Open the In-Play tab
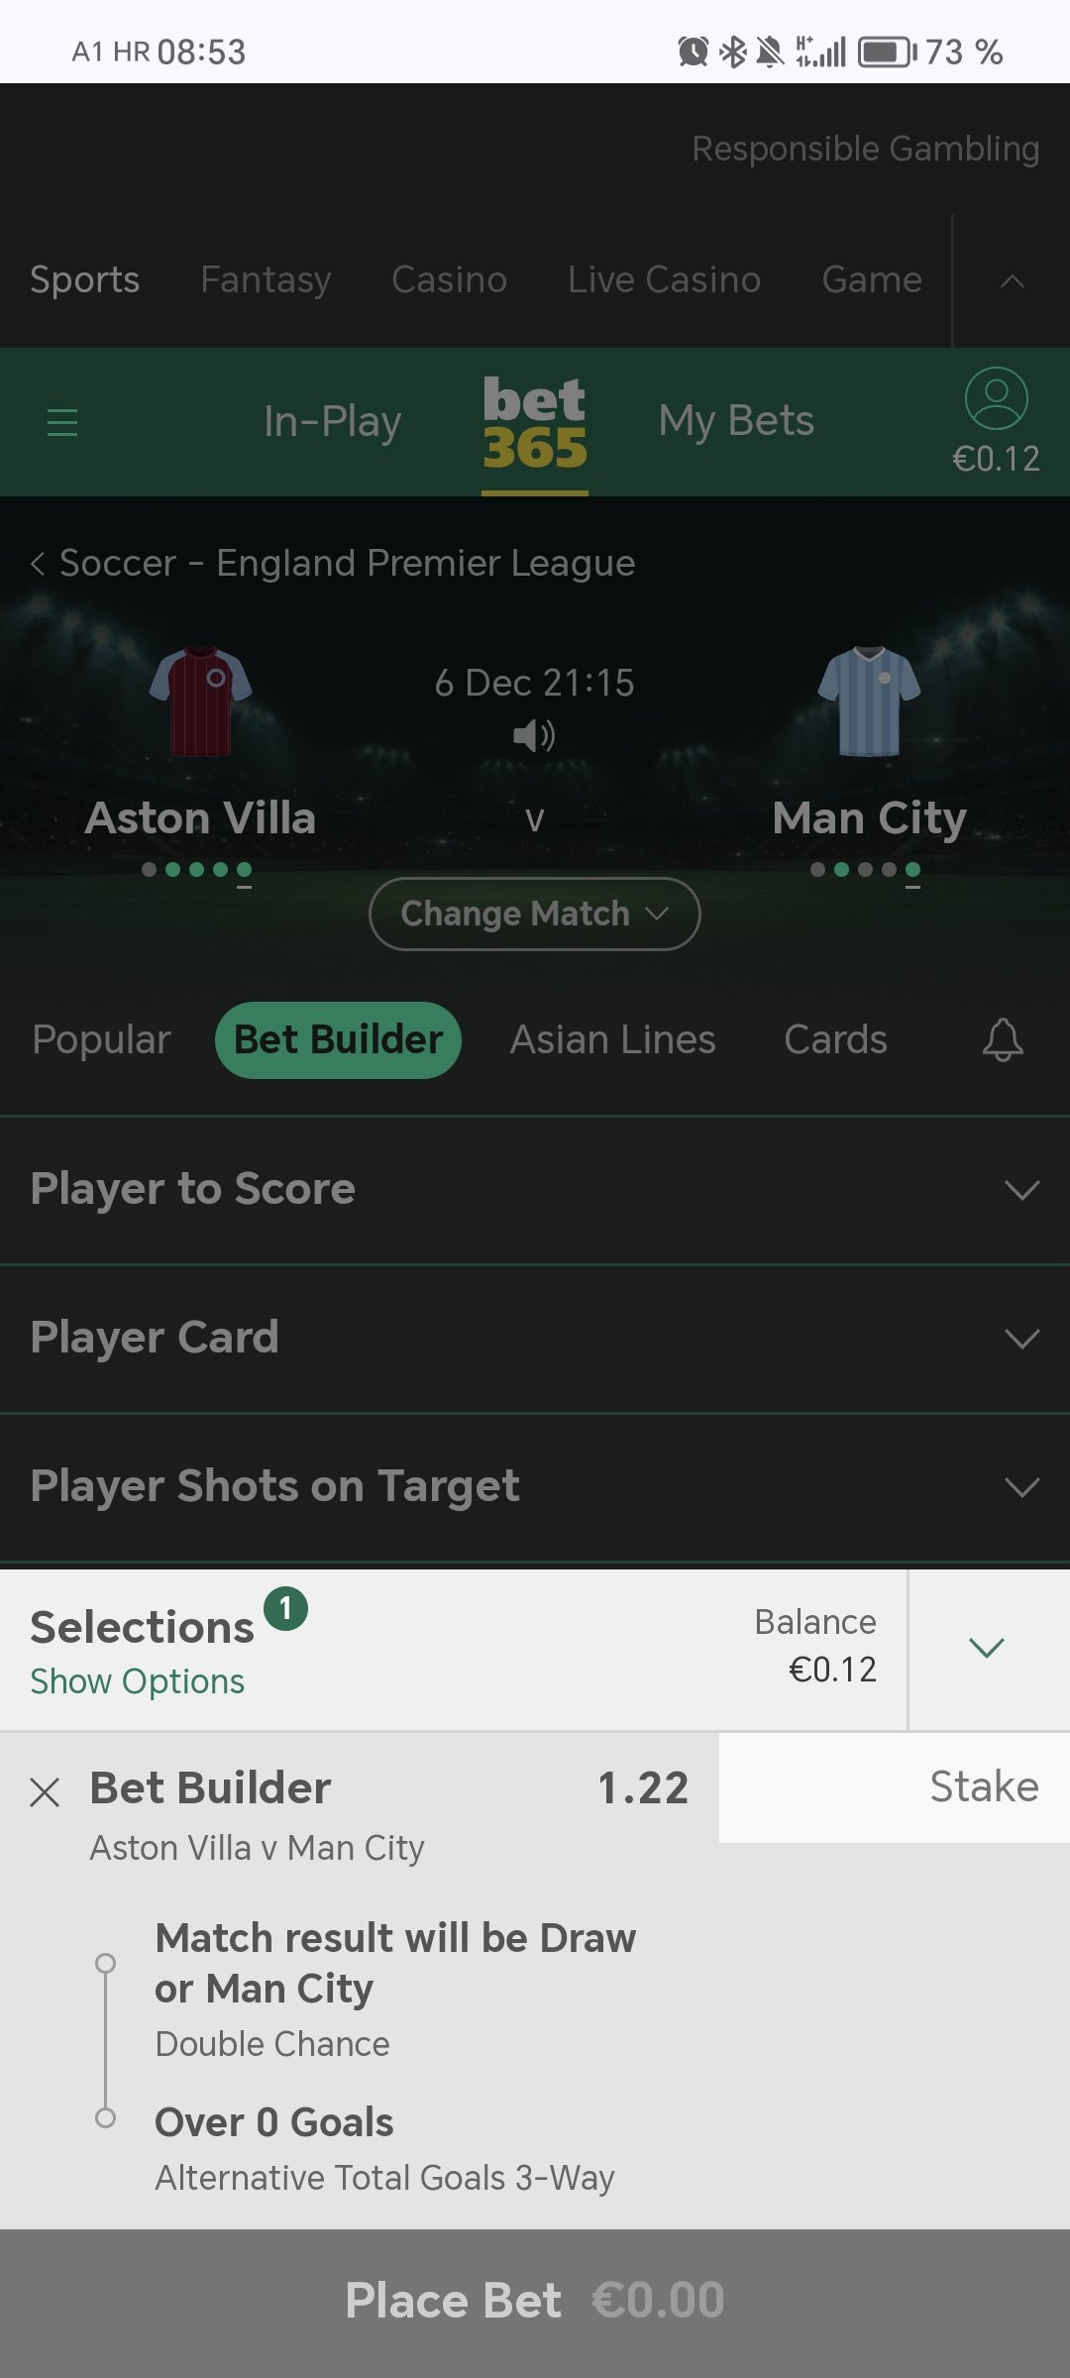The image size is (1070, 2378). tap(333, 421)
